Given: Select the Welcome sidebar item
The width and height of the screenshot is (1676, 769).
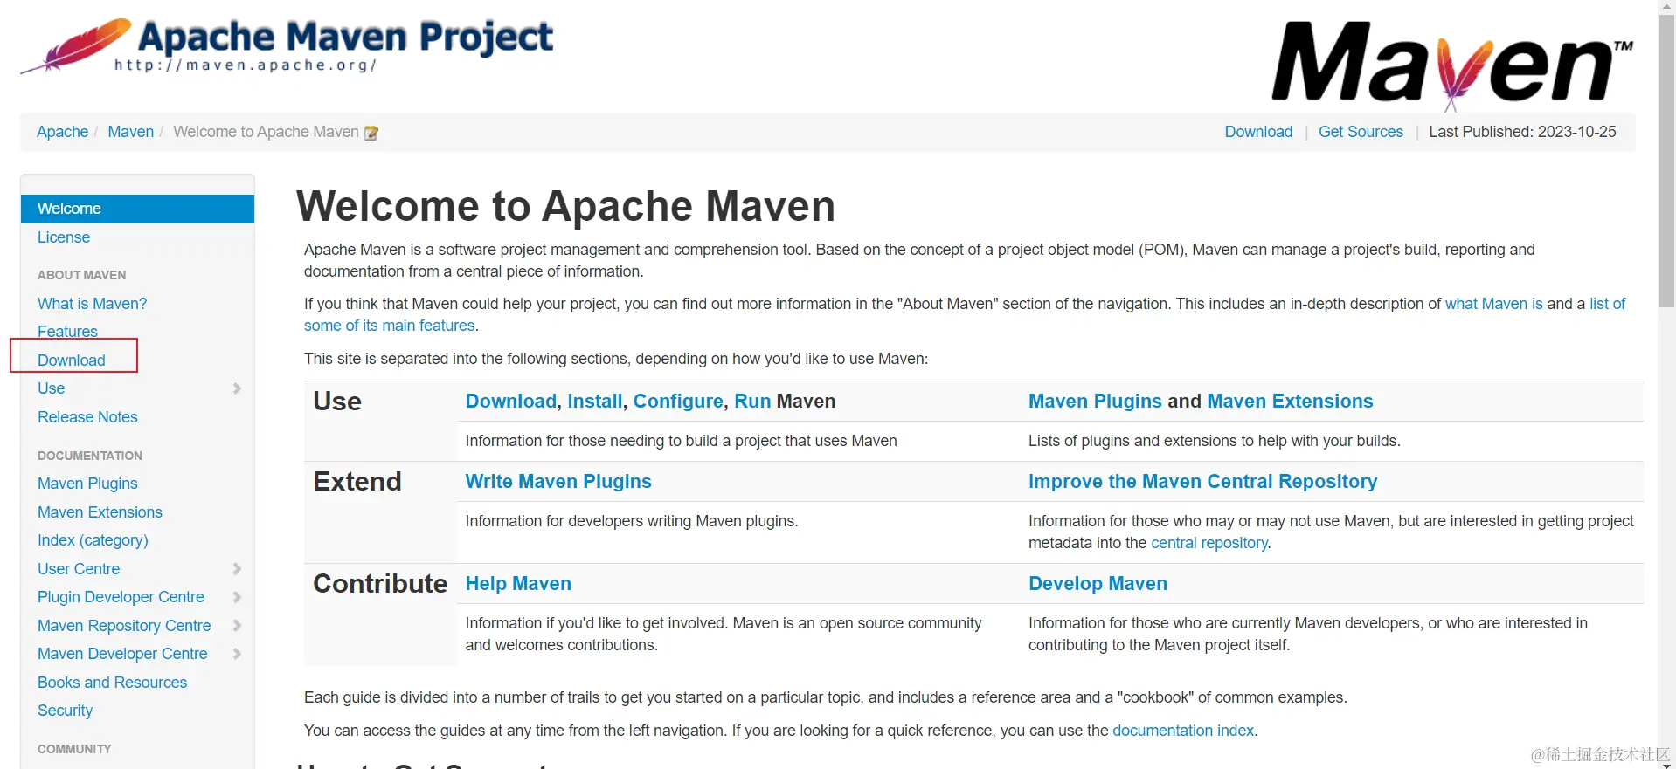Looking at the screenshot, I should coord(137,209).
